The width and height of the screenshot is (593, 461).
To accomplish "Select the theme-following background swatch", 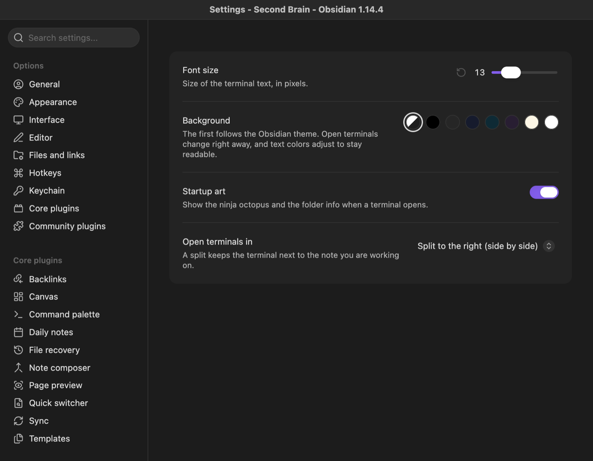I will pos(413,122).
